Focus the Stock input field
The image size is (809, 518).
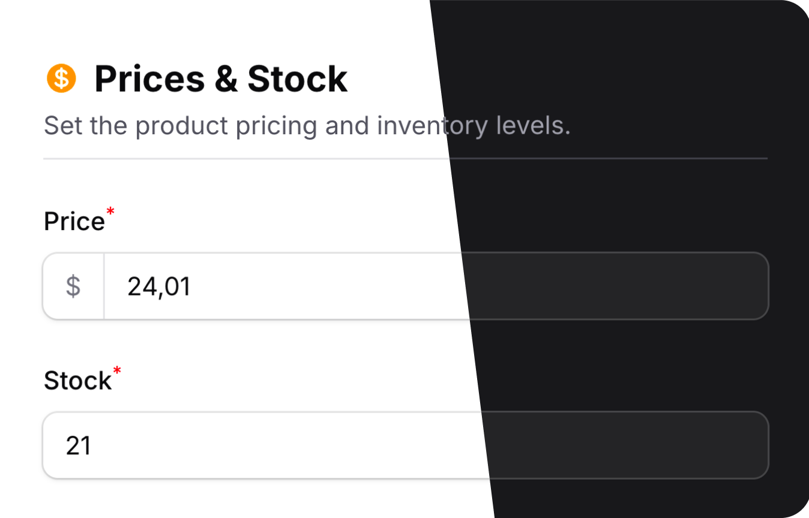coord(300,445)
